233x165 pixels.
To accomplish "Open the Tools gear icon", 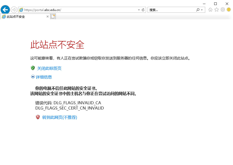I will (x=222, y=10).
